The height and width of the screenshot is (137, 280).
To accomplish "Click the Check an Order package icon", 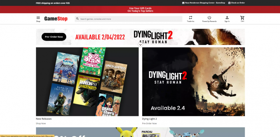I will point(229,3).
